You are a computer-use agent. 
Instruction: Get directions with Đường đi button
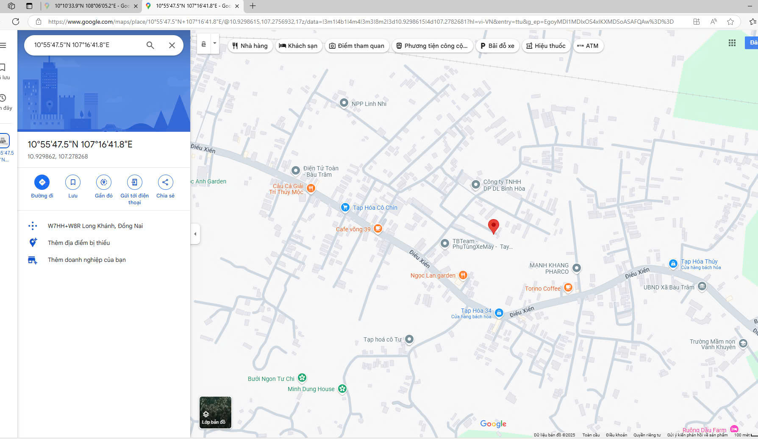coord(42,182)
